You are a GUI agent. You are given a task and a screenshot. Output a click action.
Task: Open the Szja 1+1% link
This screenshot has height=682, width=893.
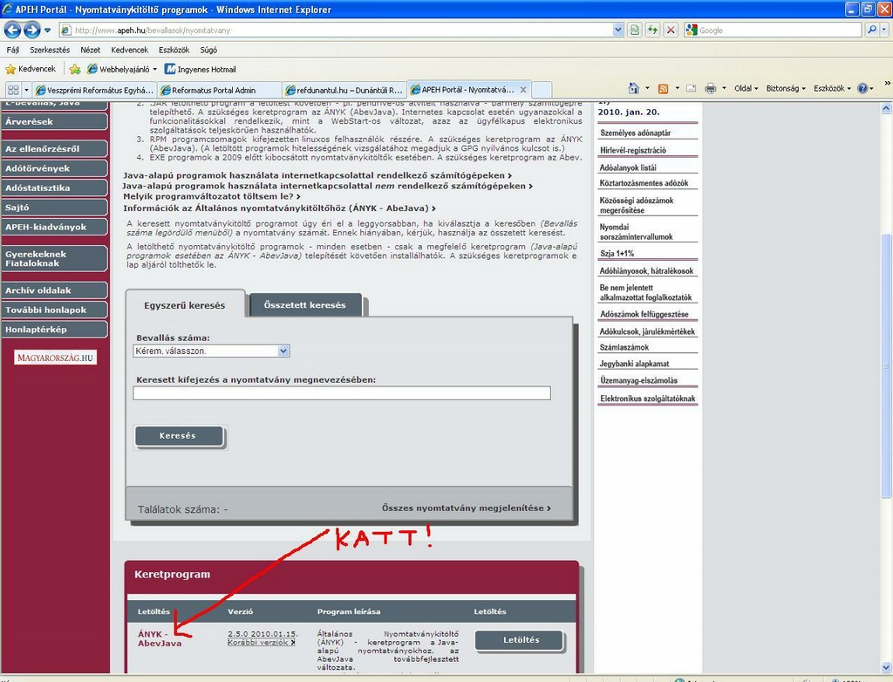(617, 254)
